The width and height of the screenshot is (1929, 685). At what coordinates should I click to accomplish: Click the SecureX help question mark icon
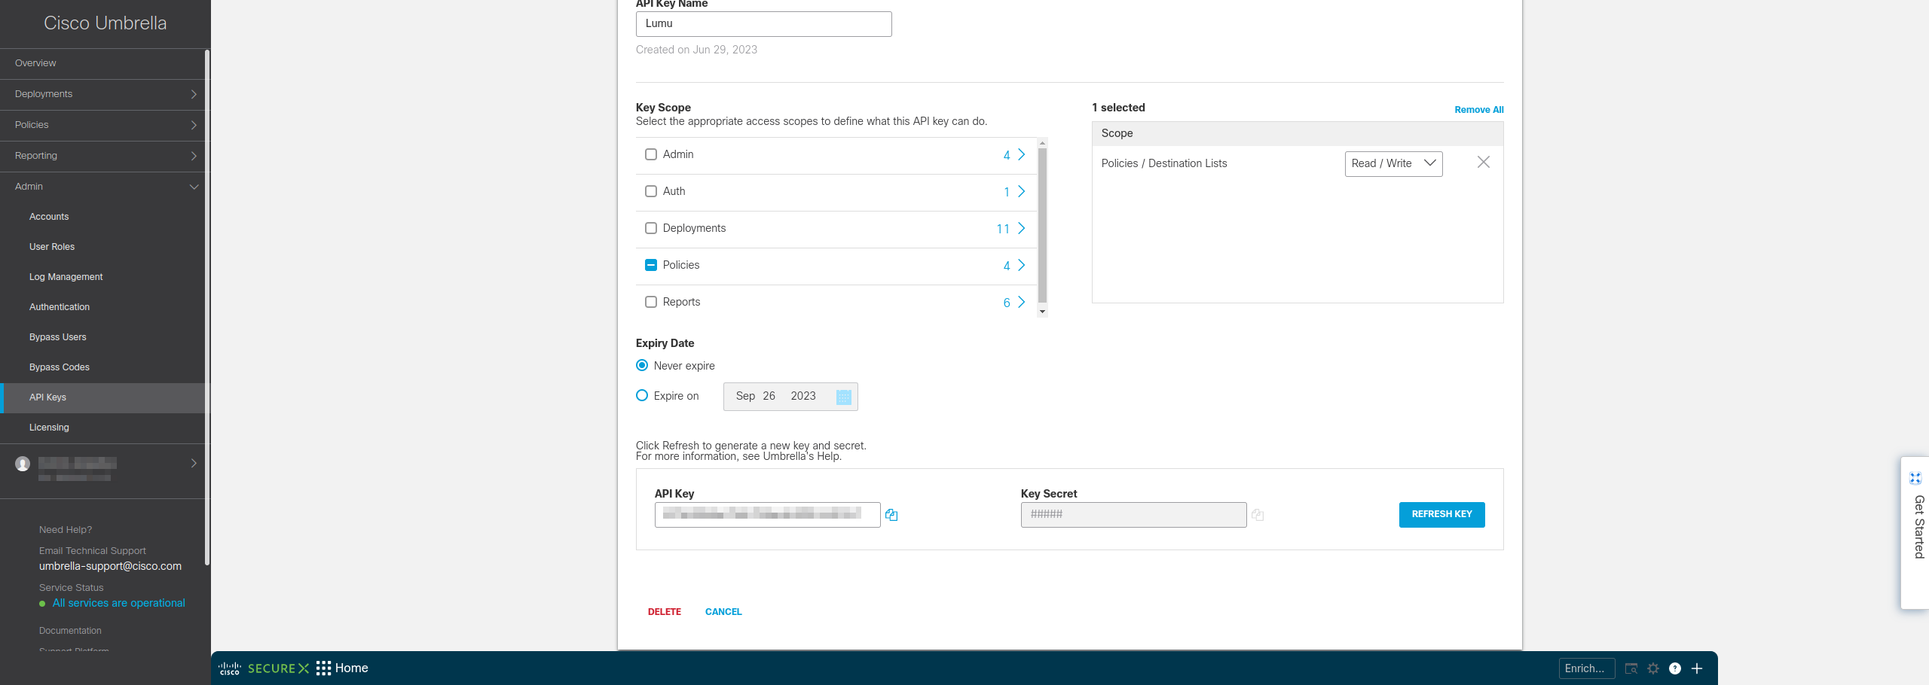point(1674,668)
